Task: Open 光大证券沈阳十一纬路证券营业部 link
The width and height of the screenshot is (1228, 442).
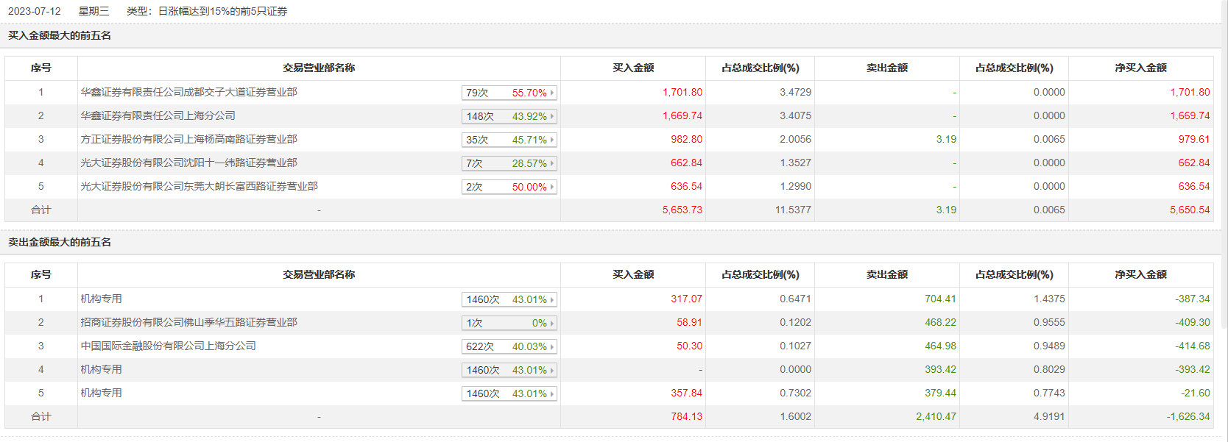Action: [x=188, y=163]
